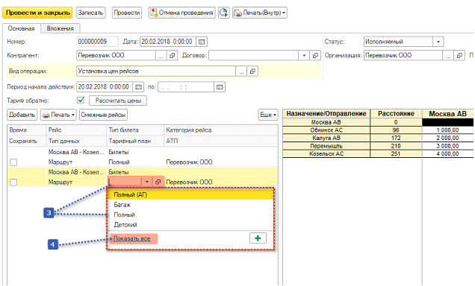Choose Организация via its ellipsis button
This screenshot has height=286, width=475.
pos(448,56)
